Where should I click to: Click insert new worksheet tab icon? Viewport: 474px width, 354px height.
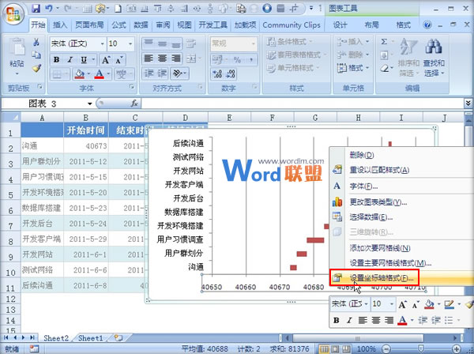118,338
